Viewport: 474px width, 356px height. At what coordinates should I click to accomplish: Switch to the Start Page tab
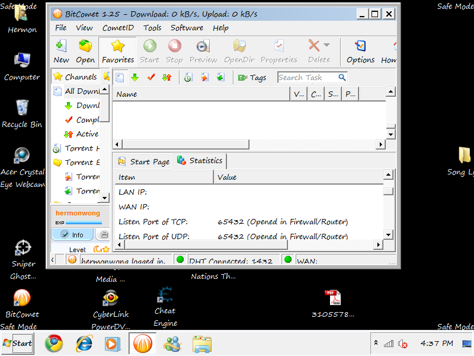coord(143,161)
